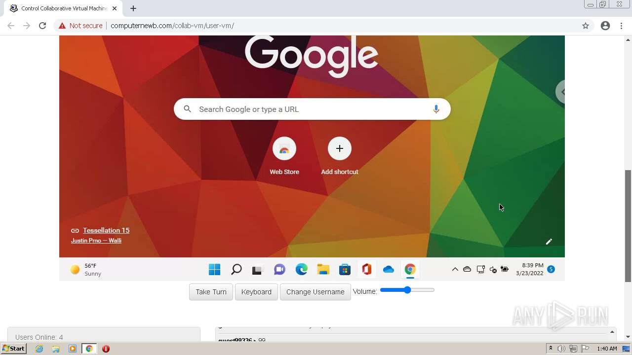Viewport: 632px width, 355px height.
Task: Click host tray network icon
Action: pos(573,349)
